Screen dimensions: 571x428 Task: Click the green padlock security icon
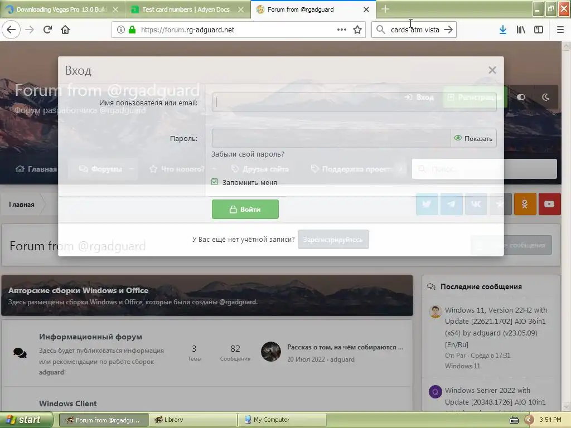point(132,30)
